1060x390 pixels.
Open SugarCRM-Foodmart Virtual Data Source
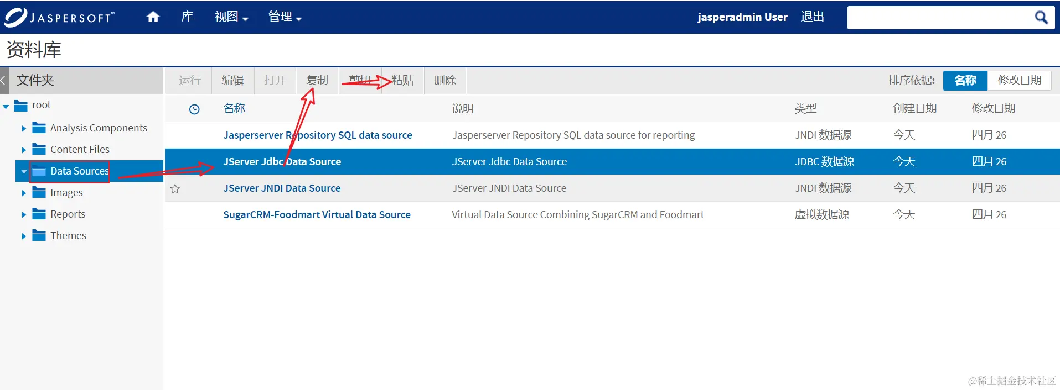317,215
